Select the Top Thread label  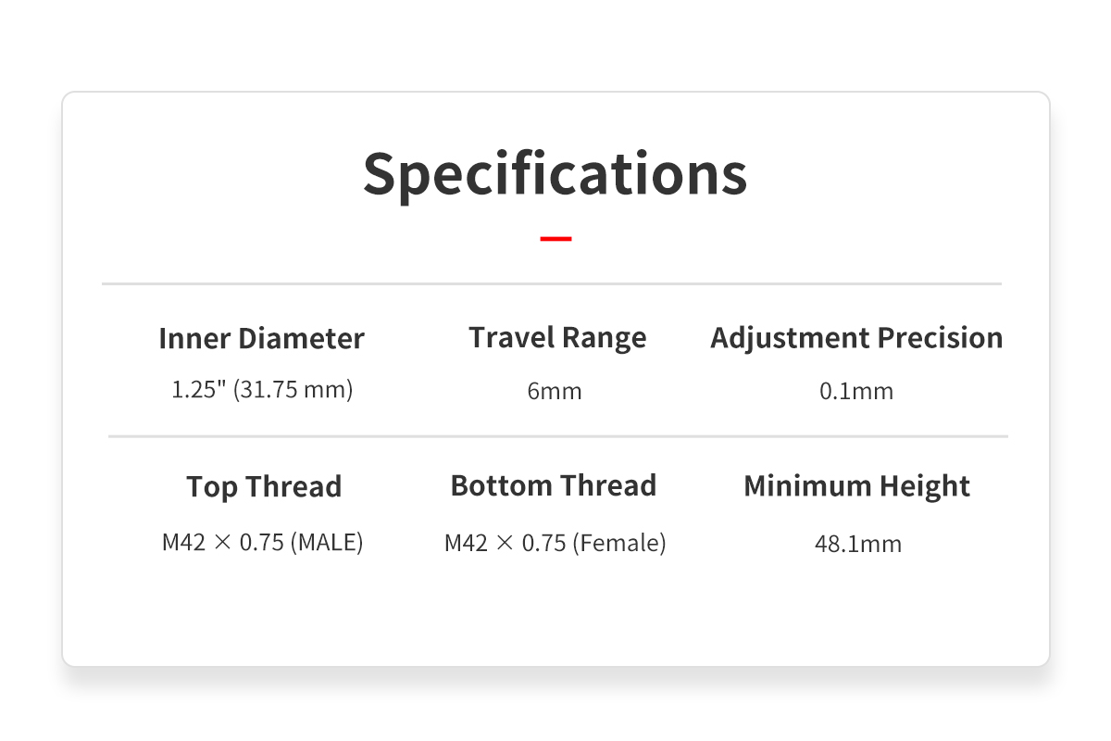pos(264,486)
